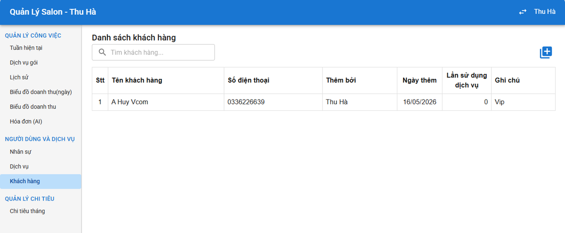565x233 pixels.
Task: Open Tuần hiện tại in sidebar
Action: click(x=40, y=48)
